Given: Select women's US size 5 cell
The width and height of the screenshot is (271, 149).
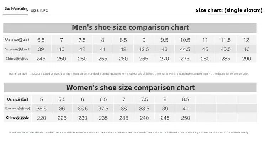Looking at the screenshot, I should click(41, 99).
